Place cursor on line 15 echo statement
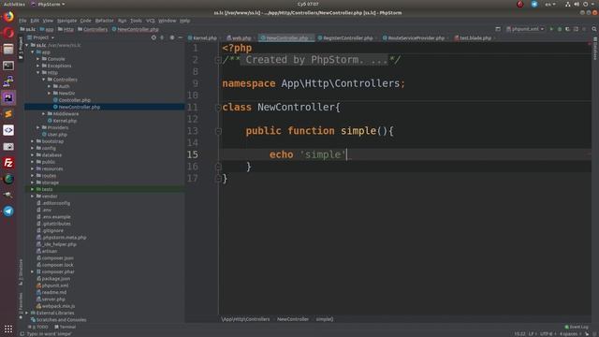The image size is (599, 337). [308, 154]
